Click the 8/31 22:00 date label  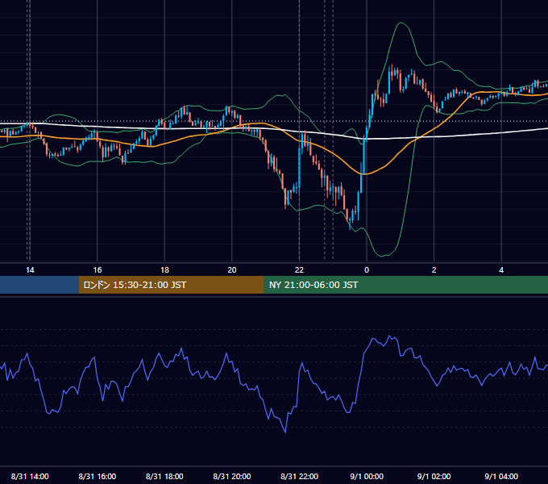[x=299, y=476]
